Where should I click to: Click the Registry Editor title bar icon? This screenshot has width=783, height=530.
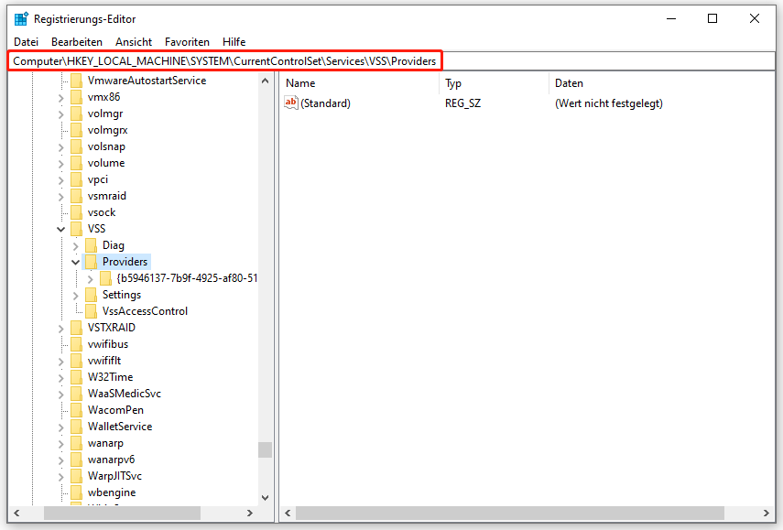pyautogui.click(x=21, y=19)
